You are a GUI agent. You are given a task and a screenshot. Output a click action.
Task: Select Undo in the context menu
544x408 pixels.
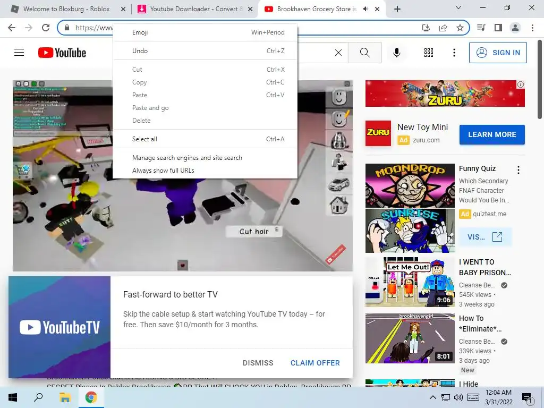click(205, 50)
